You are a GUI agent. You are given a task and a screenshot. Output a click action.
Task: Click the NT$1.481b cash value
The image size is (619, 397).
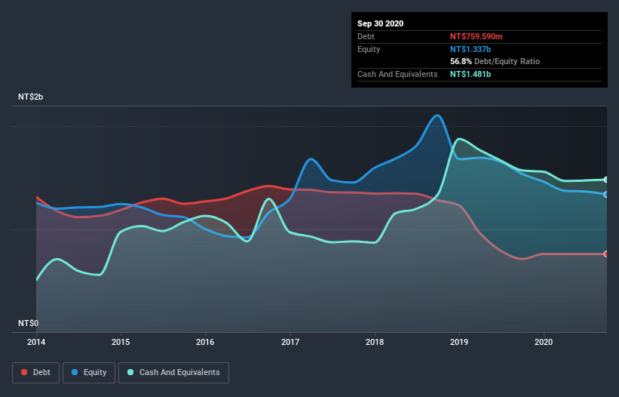470,74
